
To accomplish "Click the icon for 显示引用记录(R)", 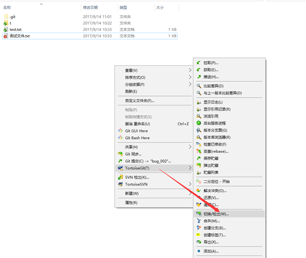I will [x=199, y=109].
